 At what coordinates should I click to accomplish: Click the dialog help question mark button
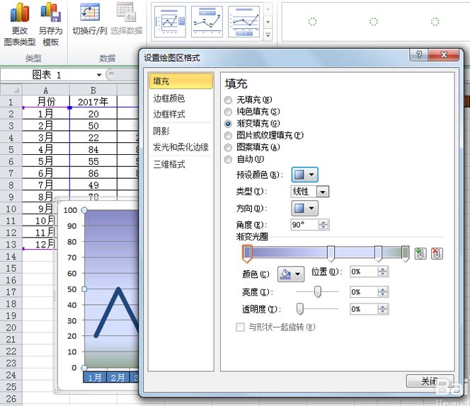click(419, 56)
